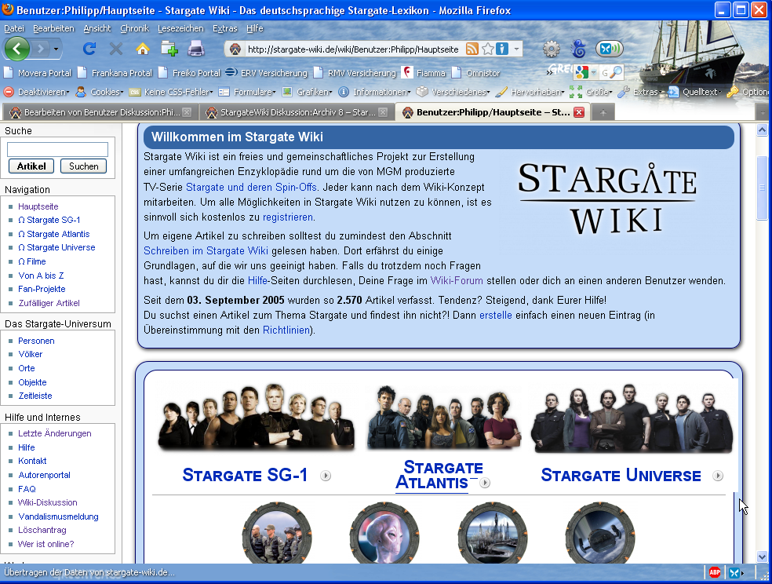Click the Artikel button in the search box
Image resolution: width=772 pixels, height=584 pixels.
pyautogui.click(x=31, y=166)
